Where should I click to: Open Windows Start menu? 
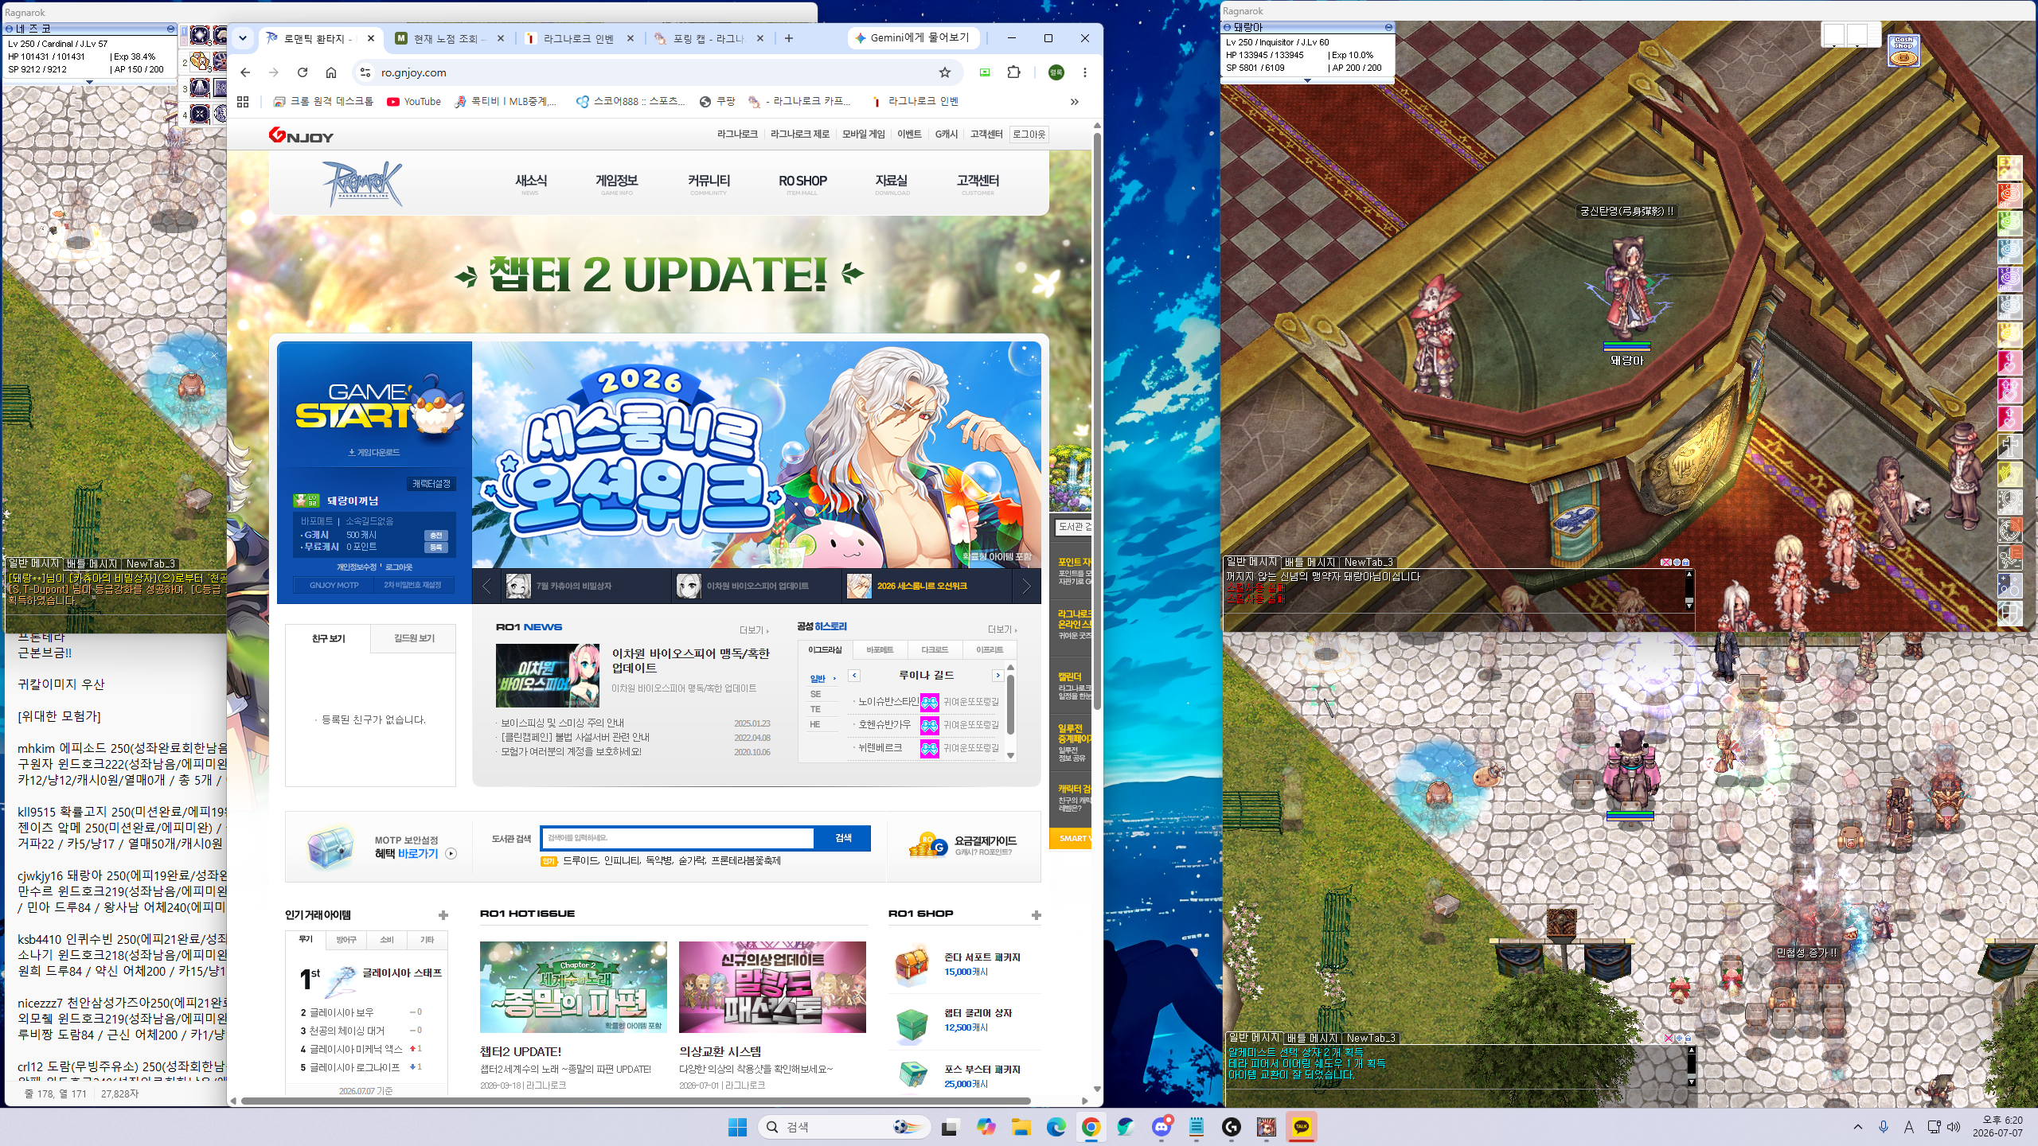[737, 1127]
